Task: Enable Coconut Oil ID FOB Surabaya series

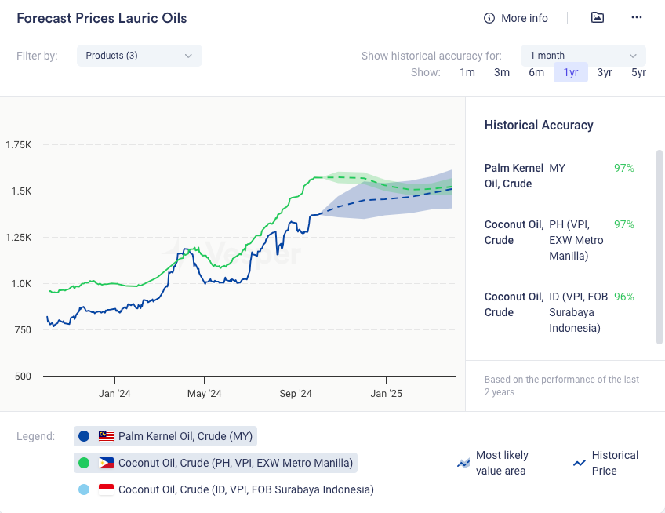Action: tap(245, 489)
